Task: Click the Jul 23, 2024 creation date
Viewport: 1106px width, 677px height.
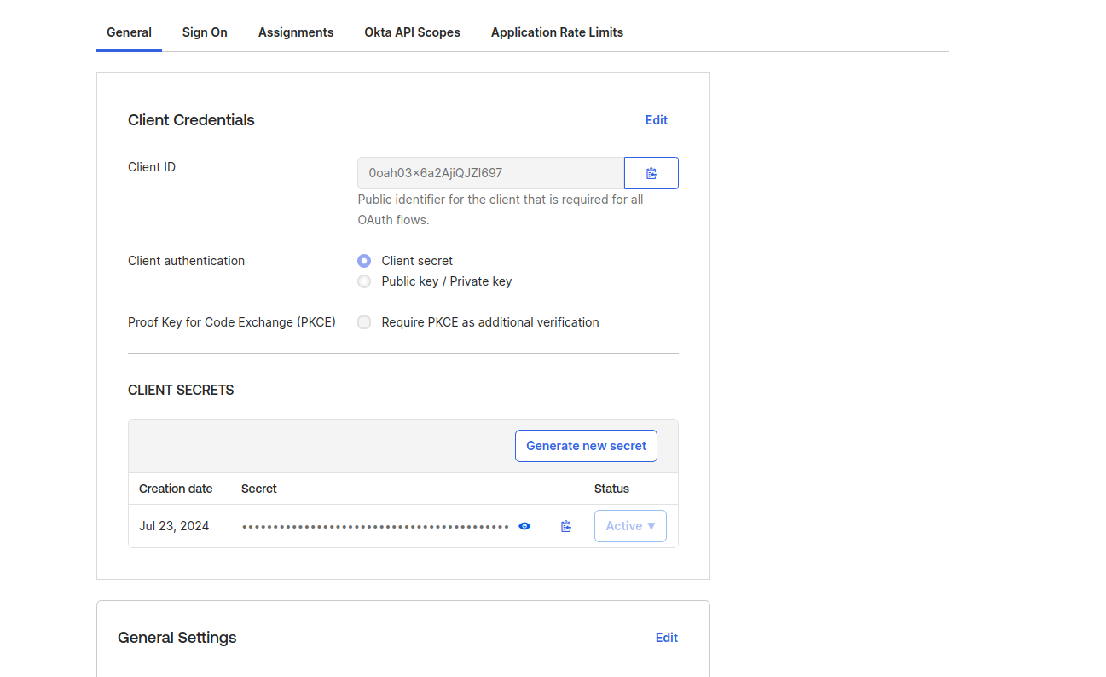Action: [174, 526]
